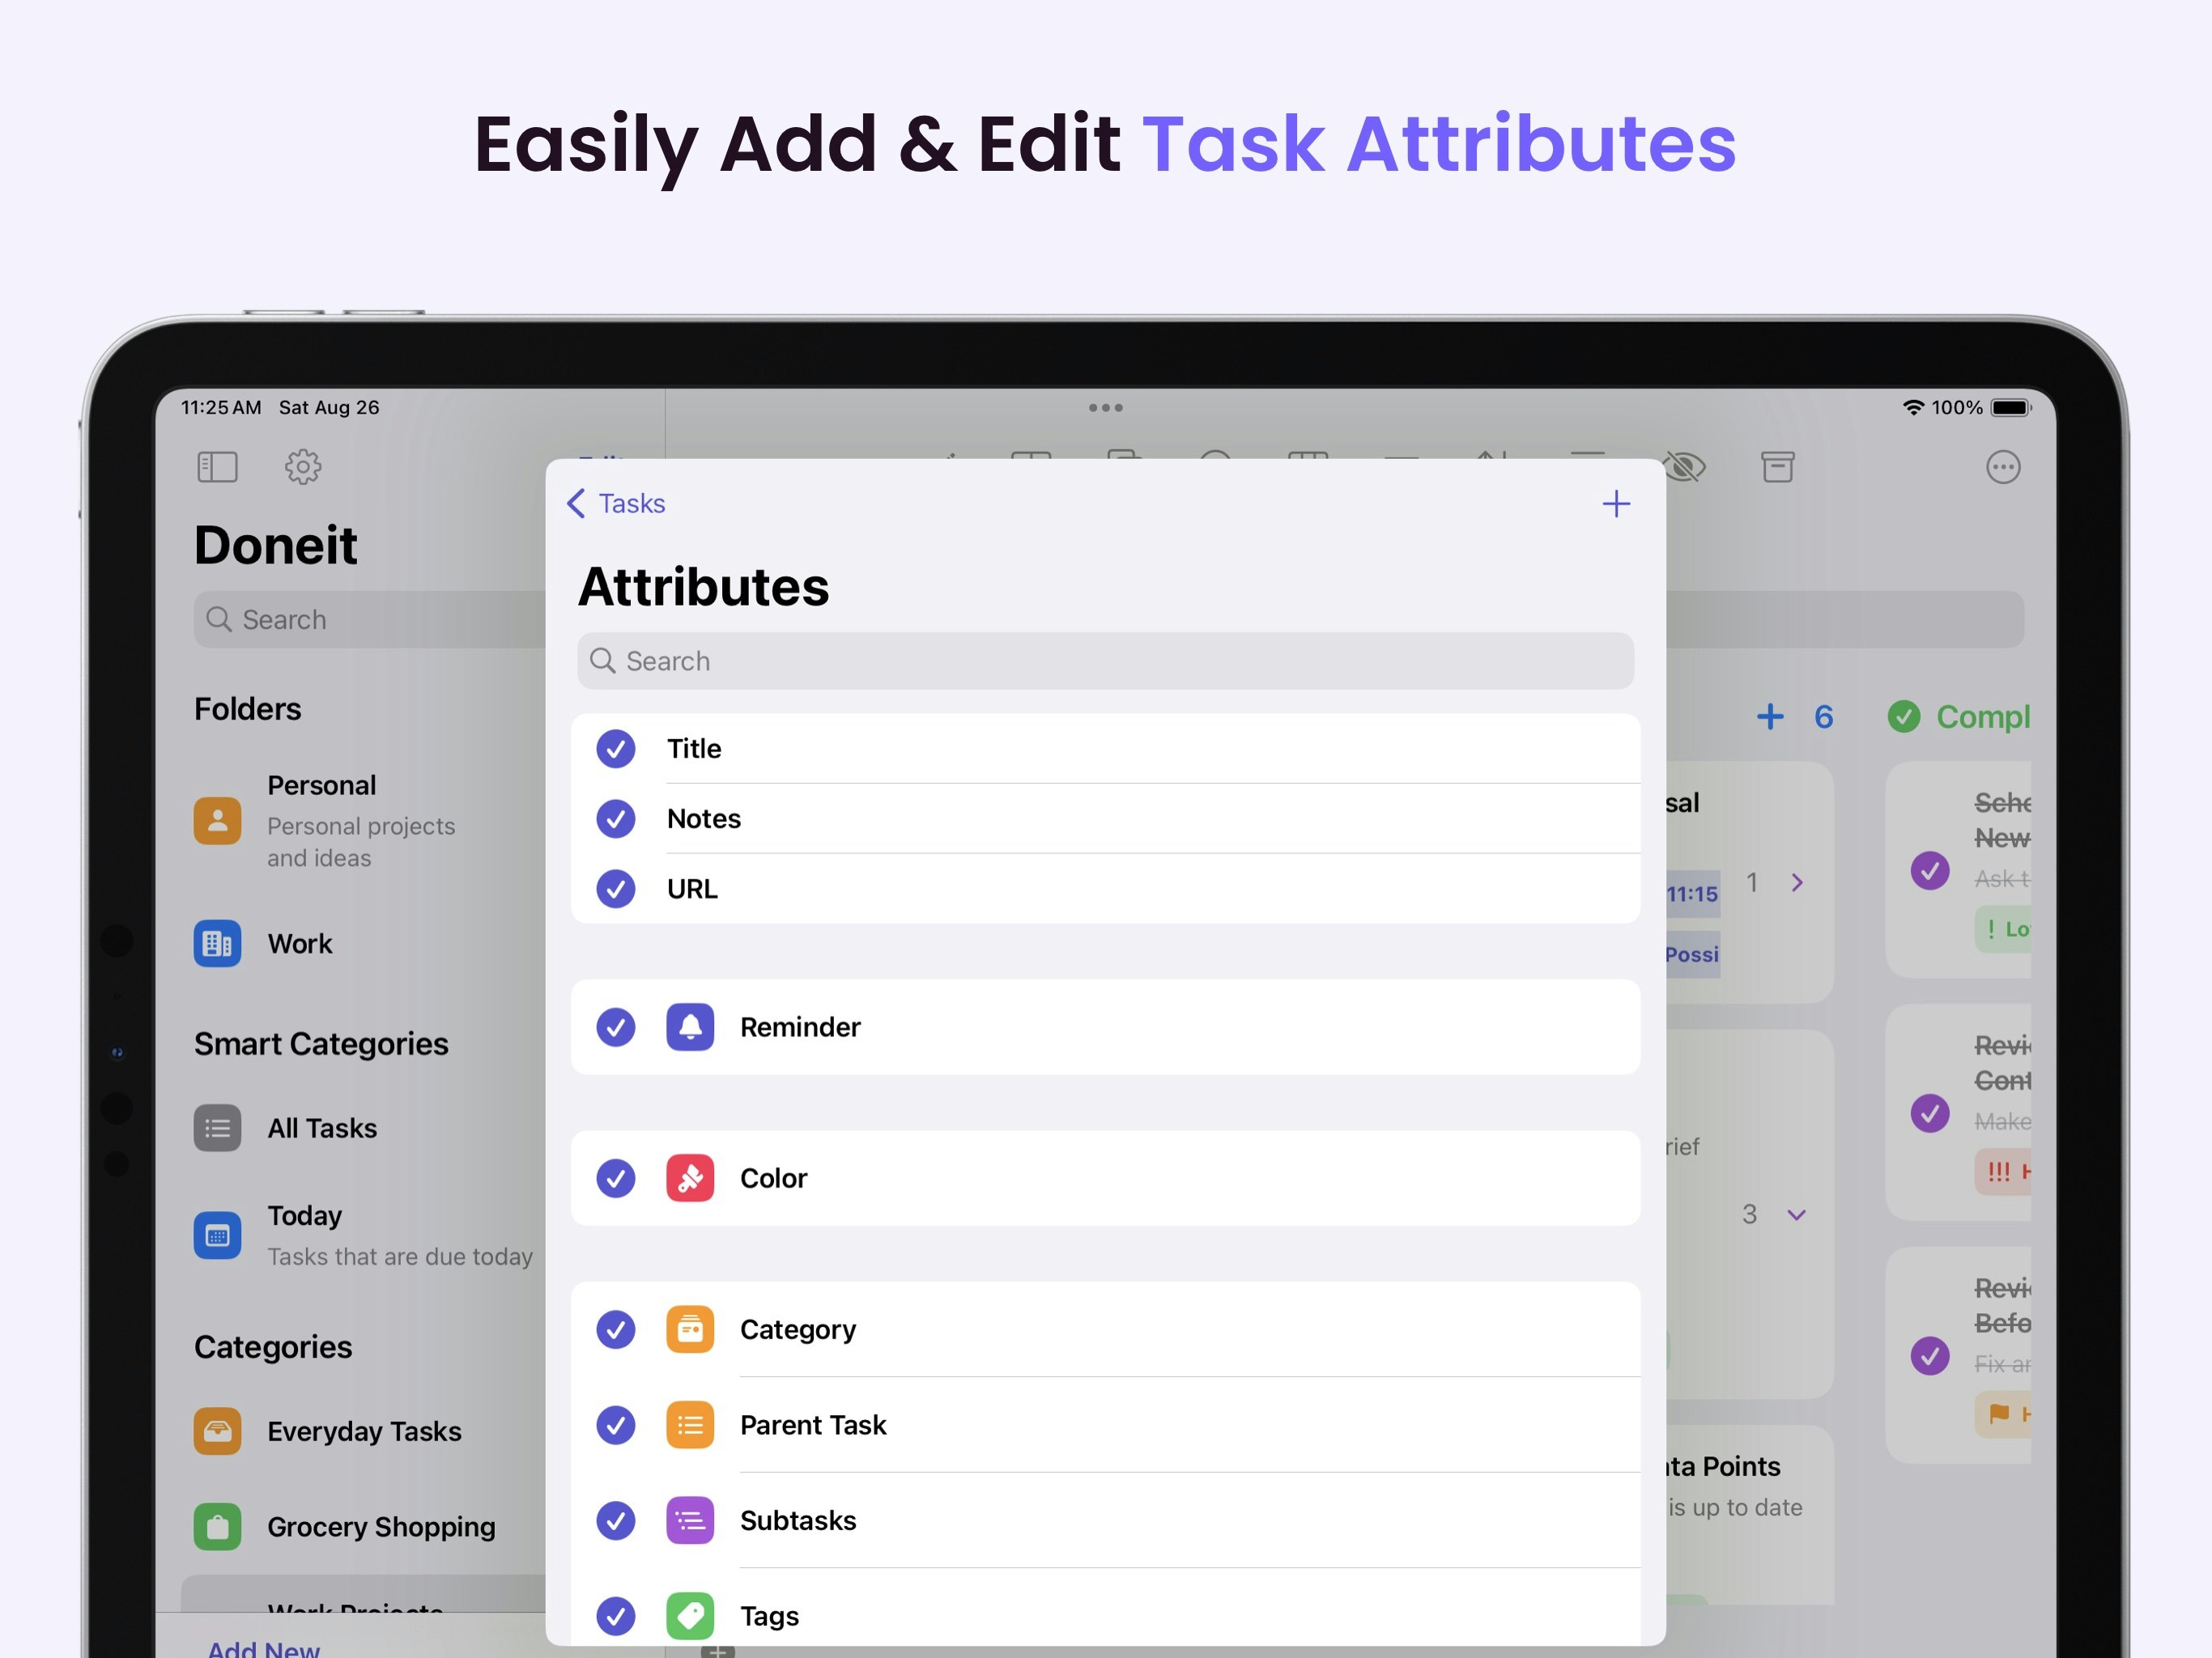2212x1658 pixels.
Task: Toggle hidden-eye visibility icon in toolbar
Action: pyautogui.click(x=1685, y=467)
